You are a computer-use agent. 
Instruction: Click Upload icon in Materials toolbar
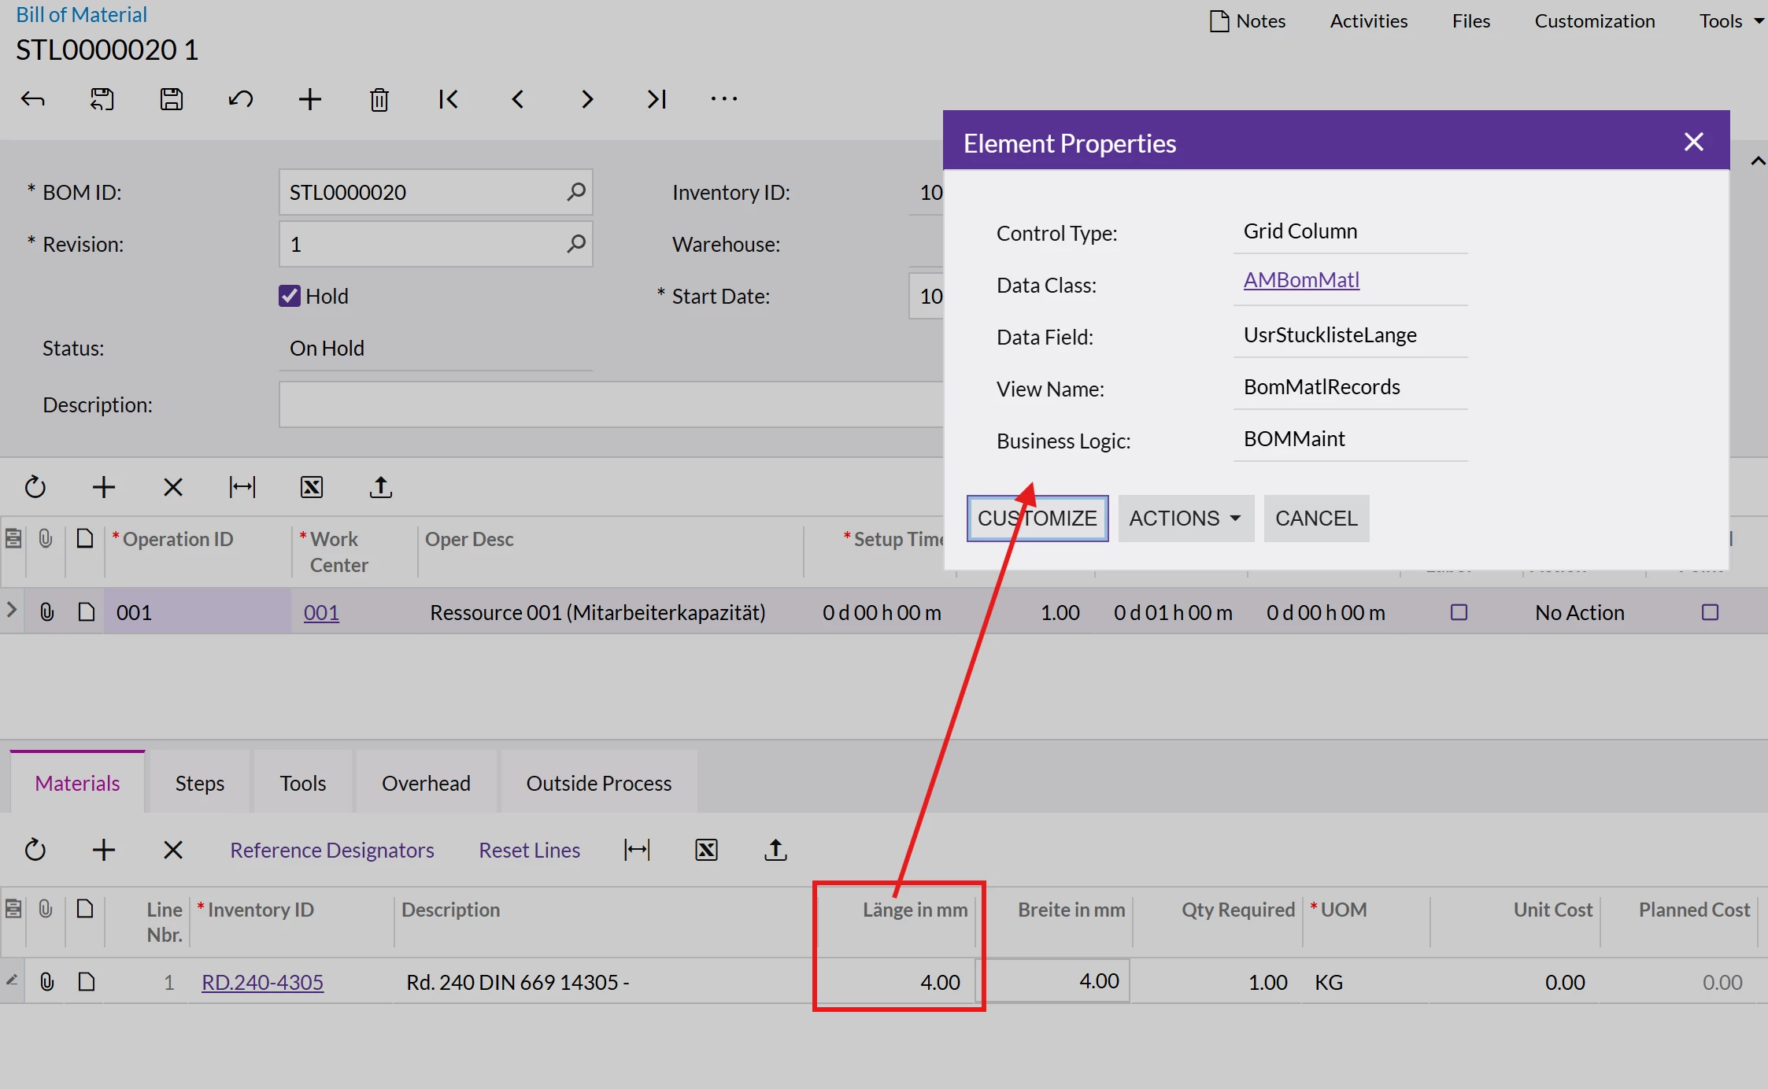tap(775, 850)
